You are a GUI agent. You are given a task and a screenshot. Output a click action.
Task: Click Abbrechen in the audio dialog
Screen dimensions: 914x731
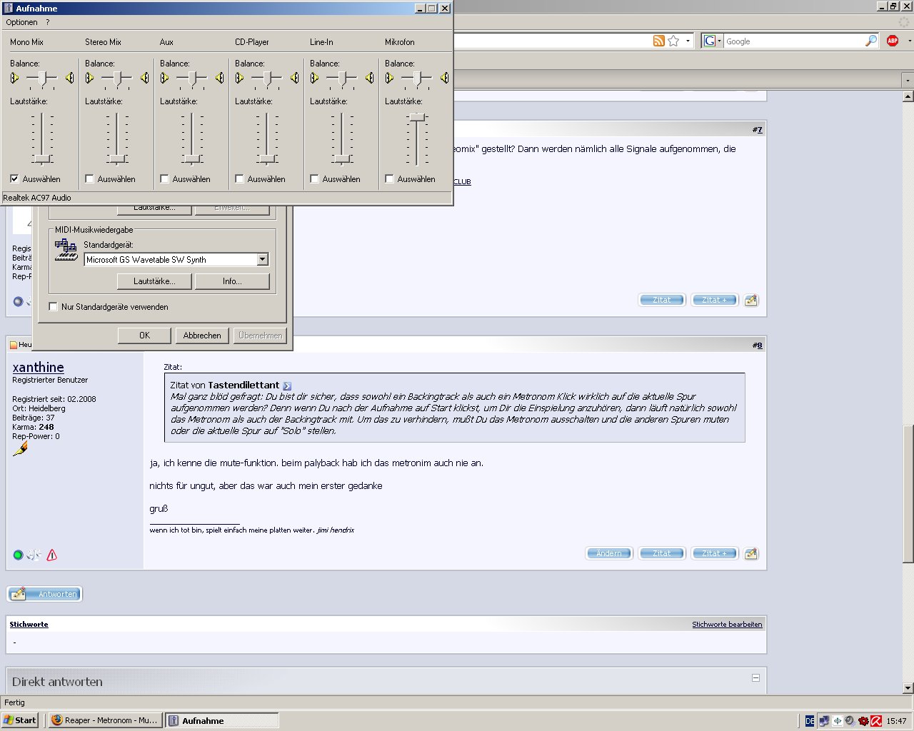pyautogui.click(x=202, y=335)
